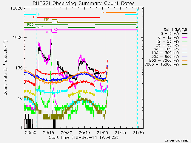
Task: Click the legend header 'Det 1,3,6,7,9'
Action: (175, 30)
